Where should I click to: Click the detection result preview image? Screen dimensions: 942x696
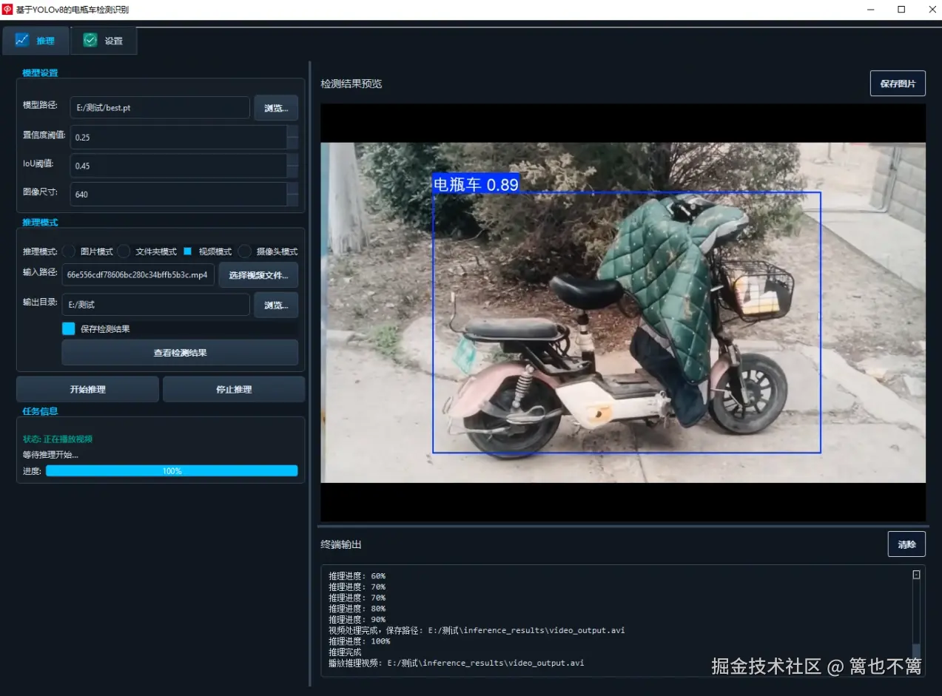click(x=623, y=312)
